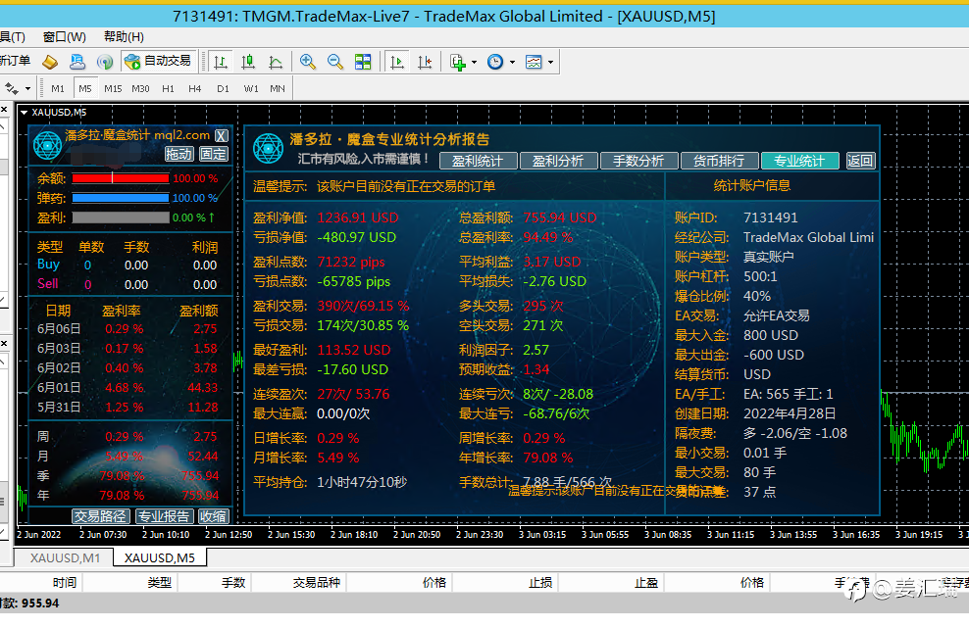969x628 pixels.
Task: Click the gray 盈利 profit bar
Action: pos(121,217)
